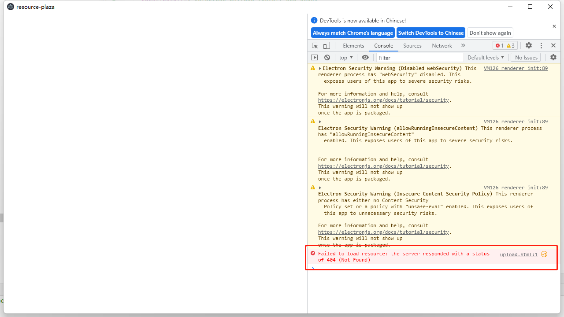Click the error counter badge
564x317 pixels.
(500, 45)
